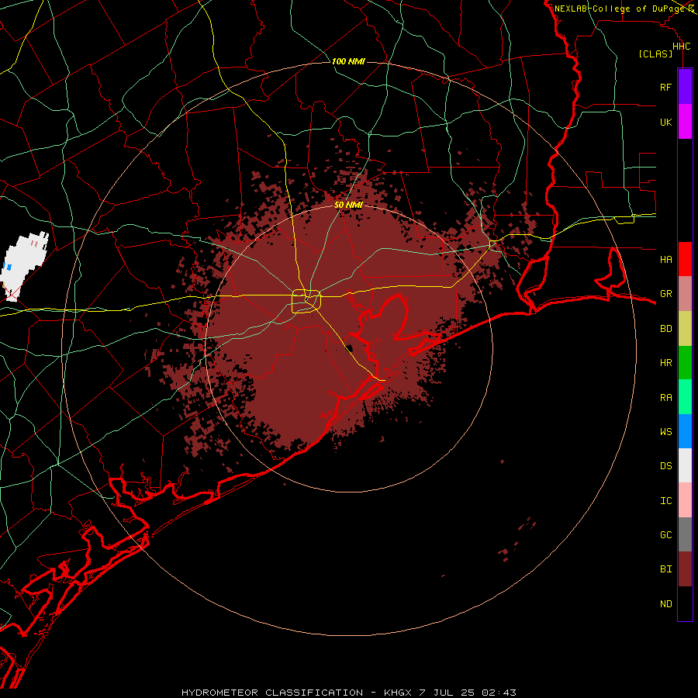The width and height of the screenshot is (698, 698).
Task: Click the HA legend label
Action: 665,259
